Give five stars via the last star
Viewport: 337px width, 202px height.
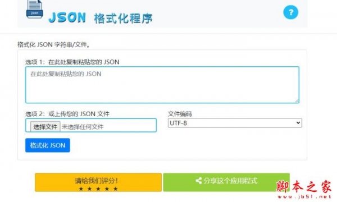point(115,189)
